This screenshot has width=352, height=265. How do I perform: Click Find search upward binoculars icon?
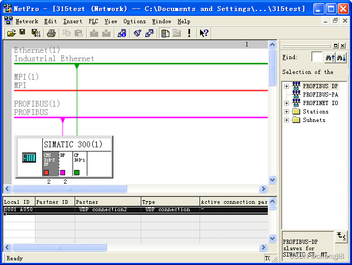click(x=330, y=58)
